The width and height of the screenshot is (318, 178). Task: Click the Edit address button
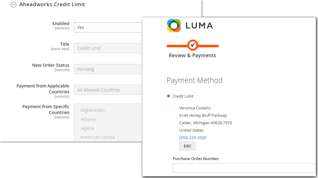(187, 146)
